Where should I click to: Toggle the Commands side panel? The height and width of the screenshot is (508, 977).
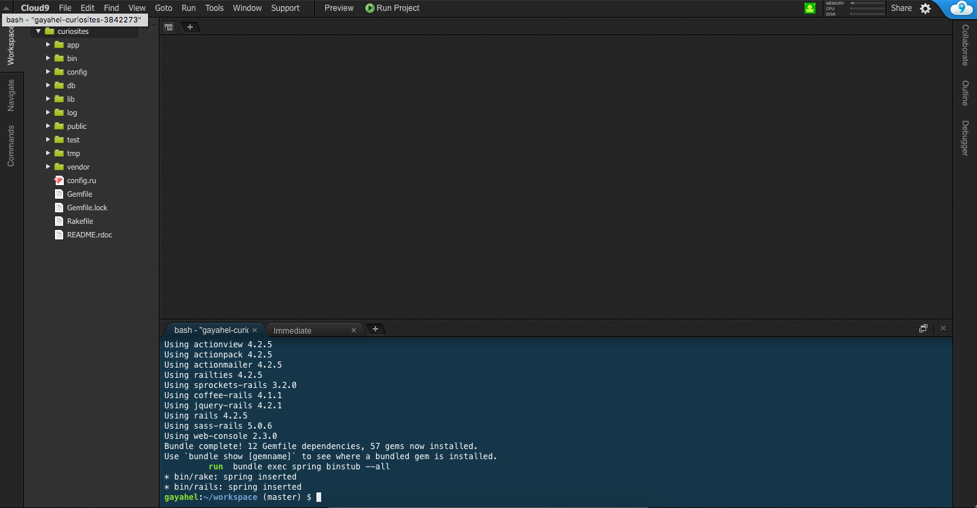pos(11,145)
